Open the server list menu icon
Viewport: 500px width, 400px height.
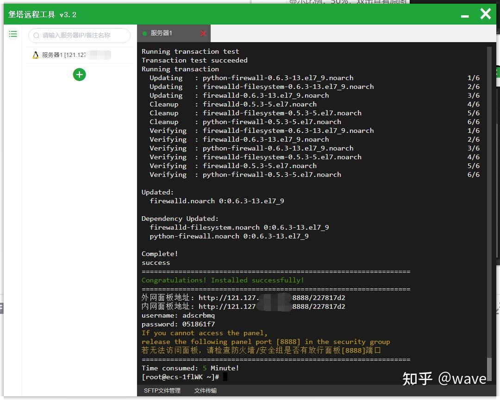[13, 34]
